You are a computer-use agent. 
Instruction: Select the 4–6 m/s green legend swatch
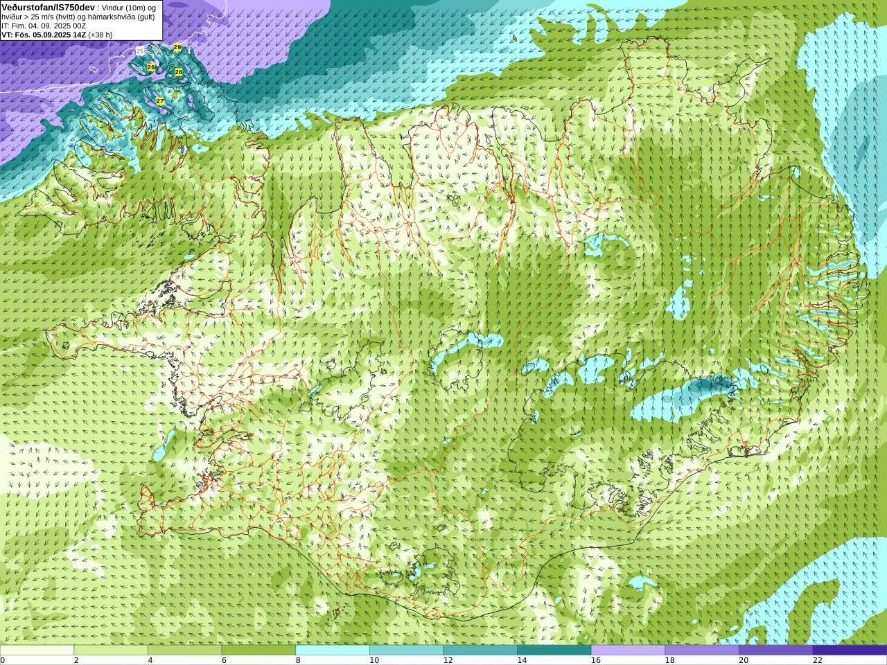pos(184,650)
